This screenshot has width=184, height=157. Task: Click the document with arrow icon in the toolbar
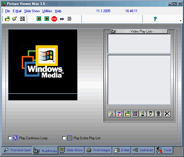click(x=69, y=19)
